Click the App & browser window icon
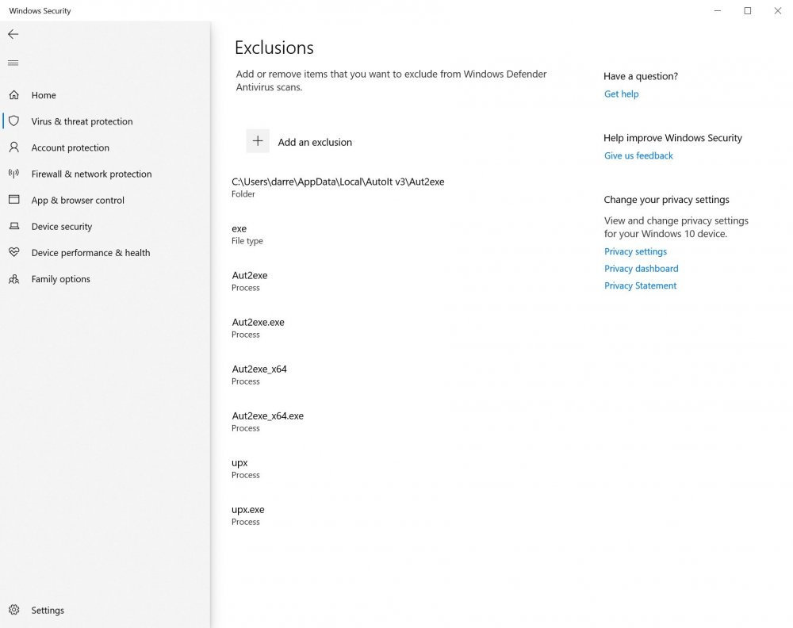This screenshot has width=793, height=628. (x=14, y=200)
